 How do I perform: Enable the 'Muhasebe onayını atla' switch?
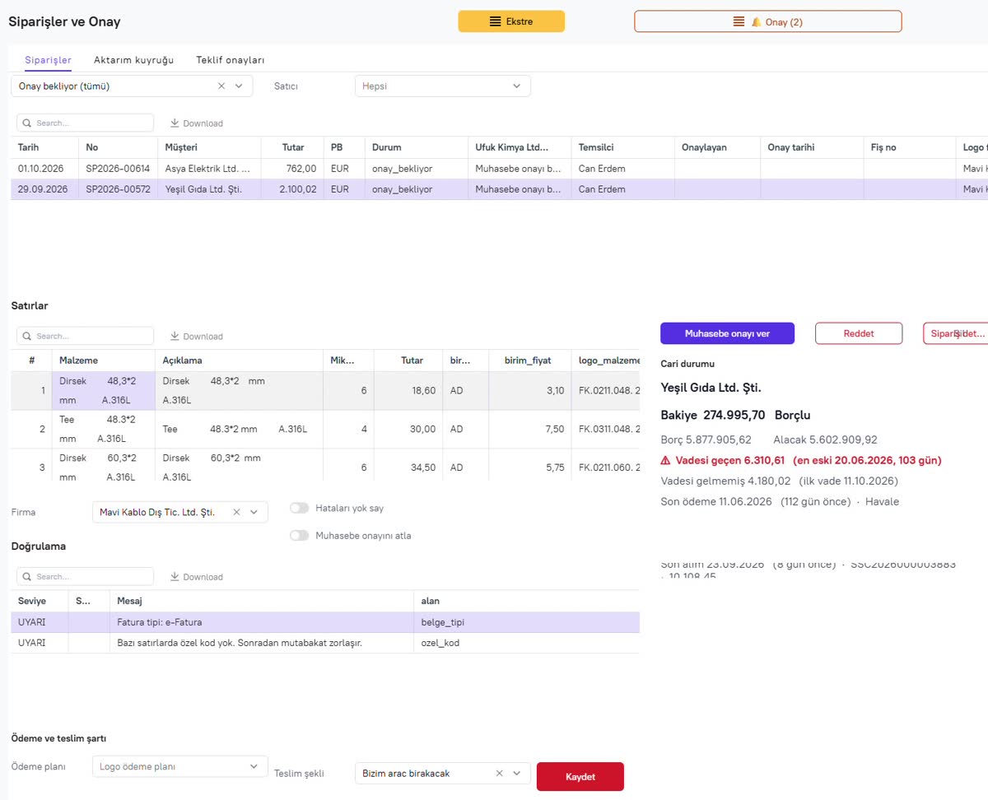click(300, 536)
